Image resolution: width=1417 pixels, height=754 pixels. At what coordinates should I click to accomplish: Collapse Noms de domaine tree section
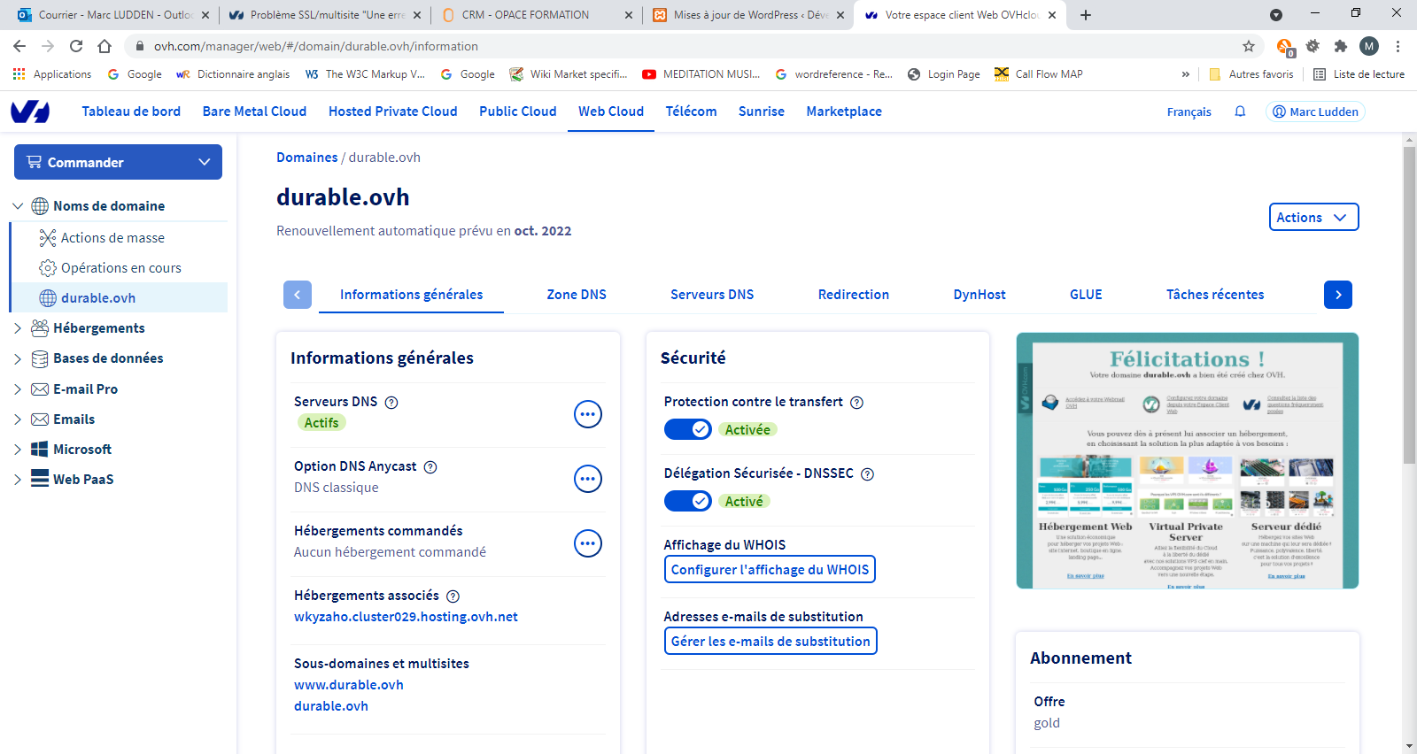[x=18, y=206]
